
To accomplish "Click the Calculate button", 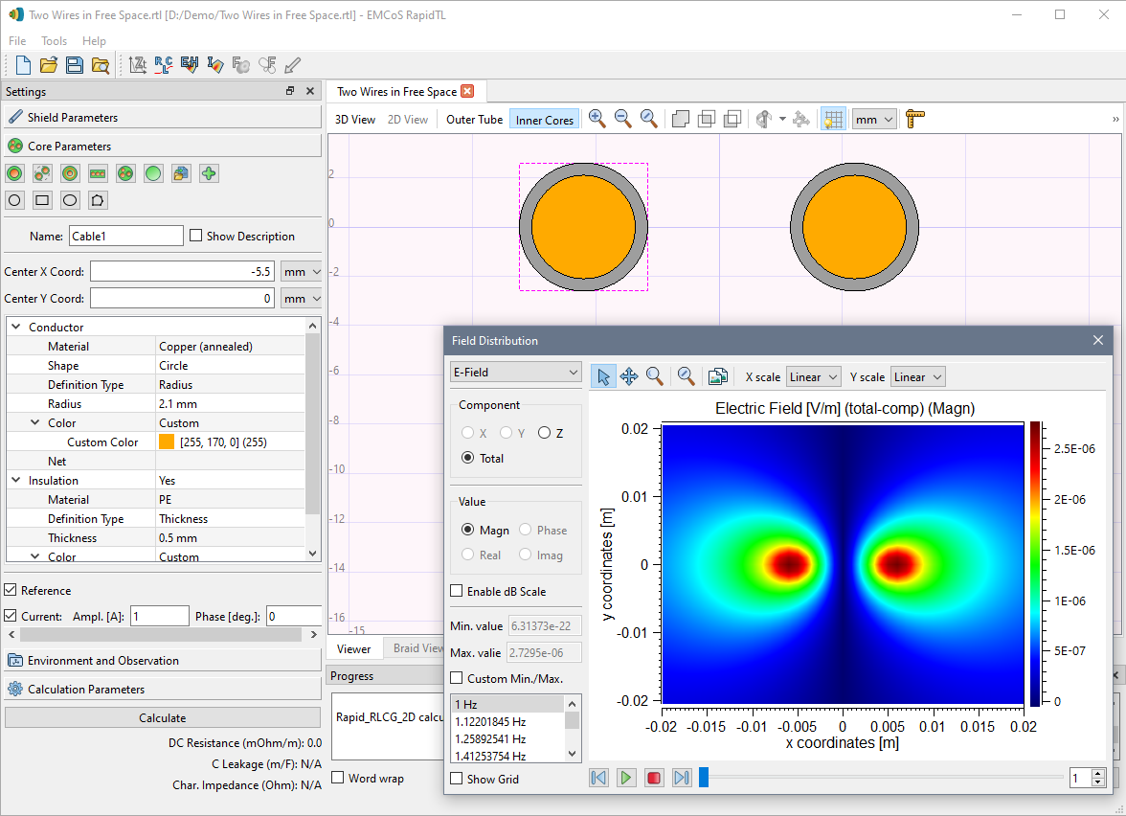I will (x=163, y=717).
